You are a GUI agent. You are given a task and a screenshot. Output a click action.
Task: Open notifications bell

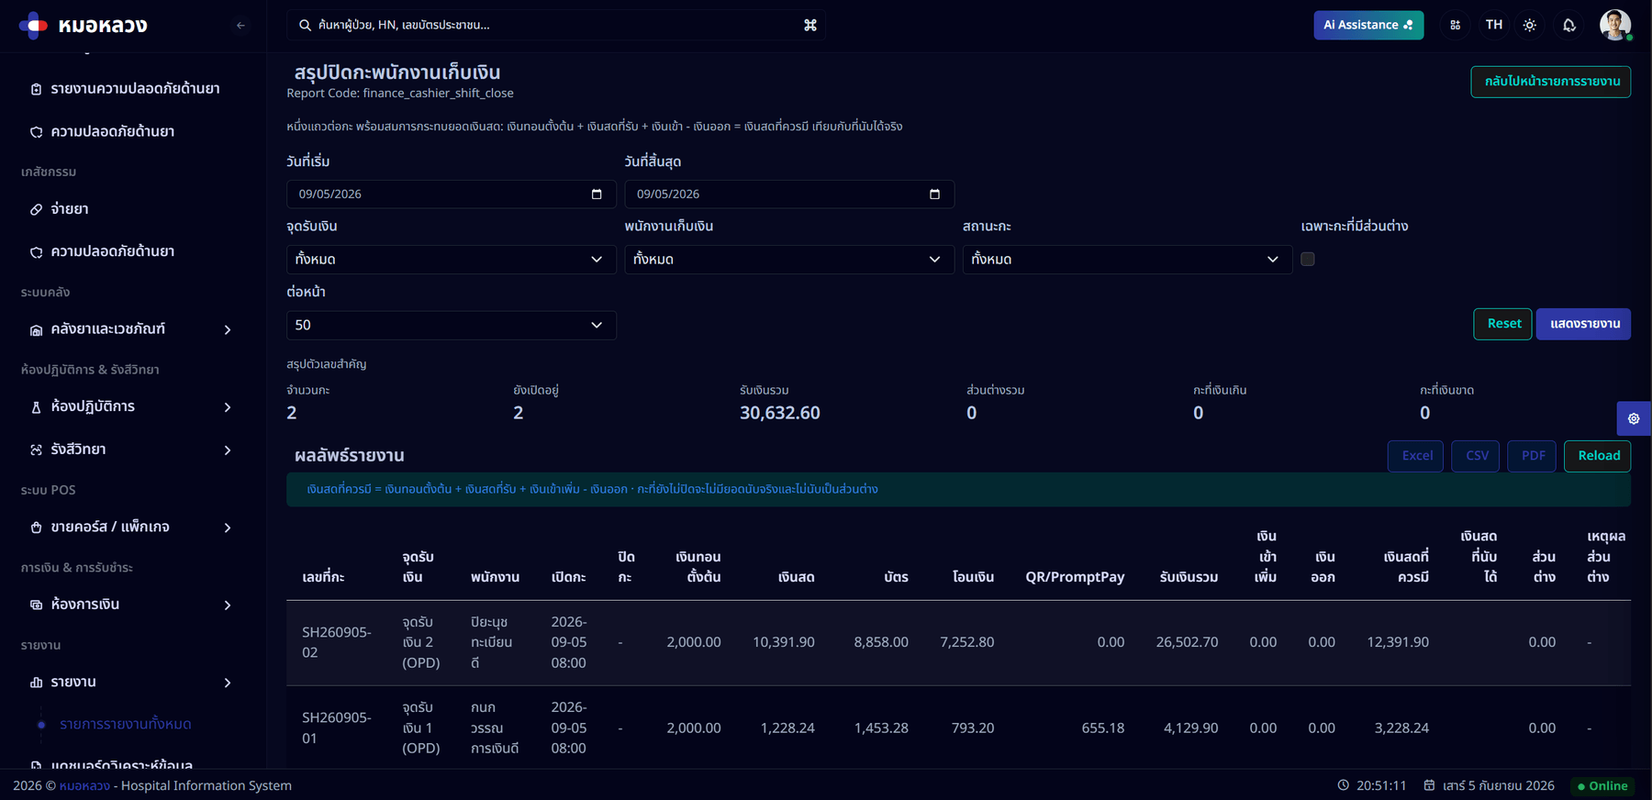pyautogui.click(x=1569, y=26)
